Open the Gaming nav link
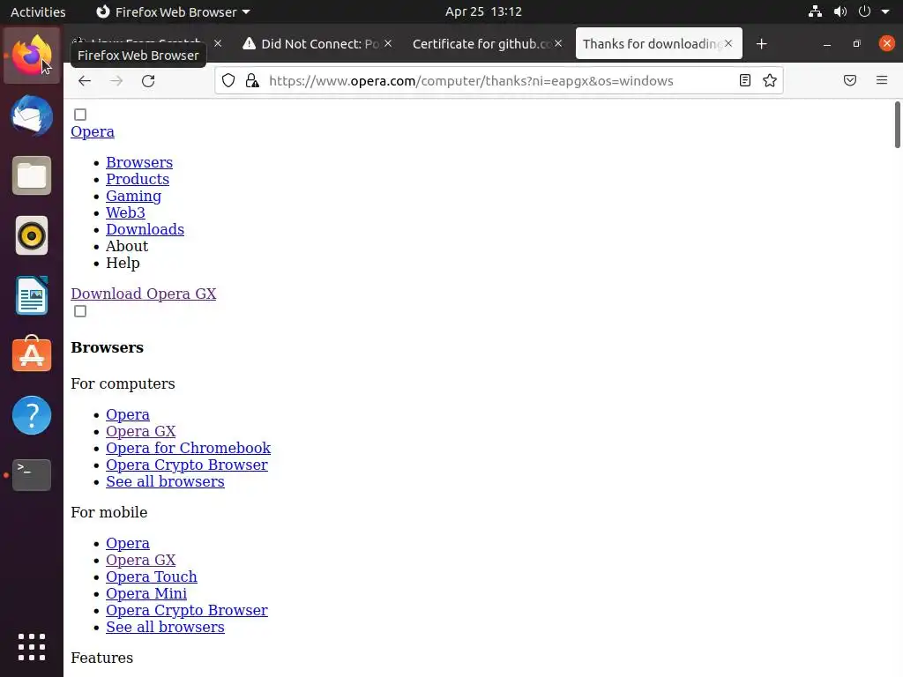903x677 pixels. click(134, 196)
